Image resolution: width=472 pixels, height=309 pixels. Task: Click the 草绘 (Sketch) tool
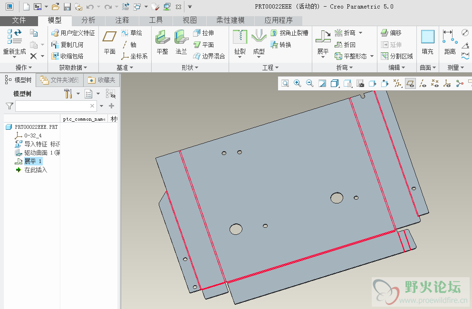click(132, 33)
